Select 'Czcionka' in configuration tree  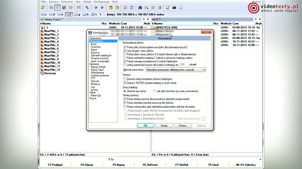[x=95, y=47]
